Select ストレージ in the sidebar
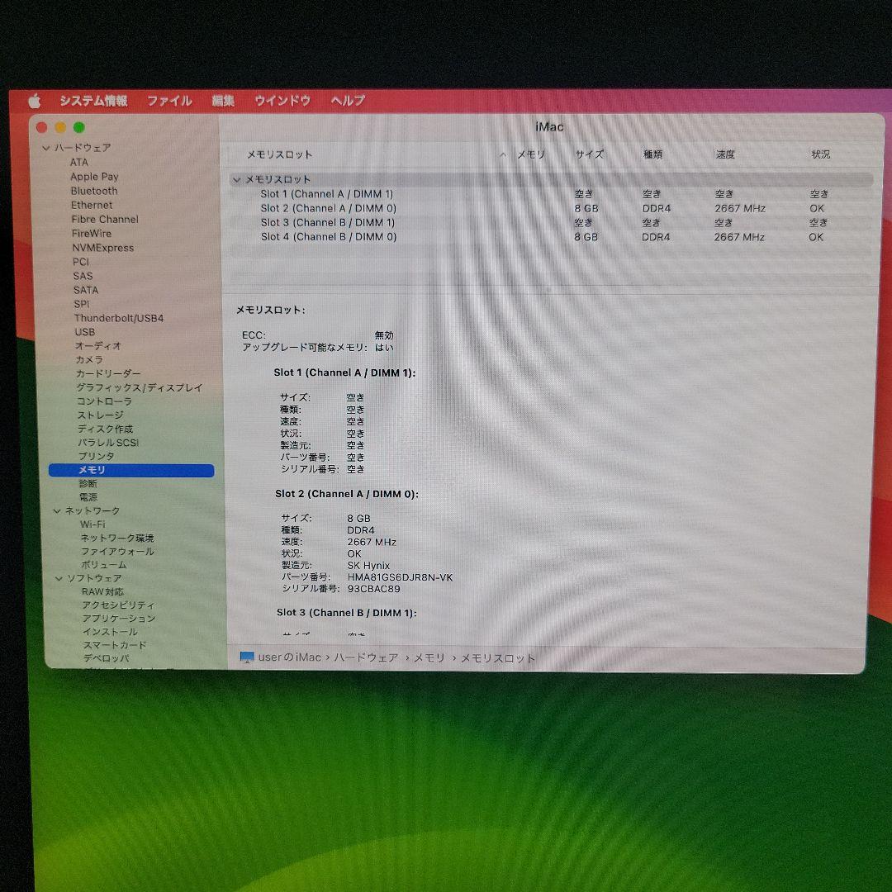The width and height of the screenshot is (892, 892). (x=101, y=415)
